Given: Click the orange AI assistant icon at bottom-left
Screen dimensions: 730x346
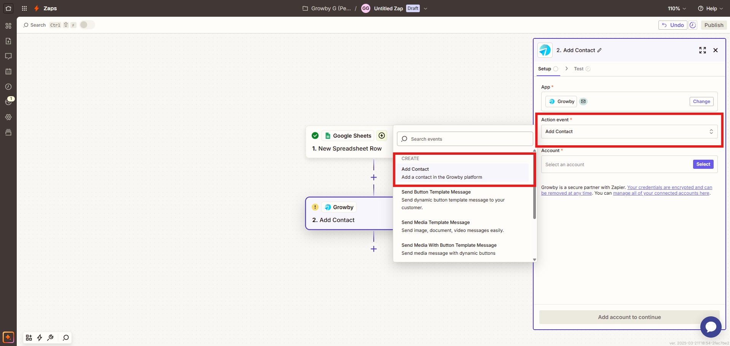Looking at the screenshot, I should click(x=8, y=337).
